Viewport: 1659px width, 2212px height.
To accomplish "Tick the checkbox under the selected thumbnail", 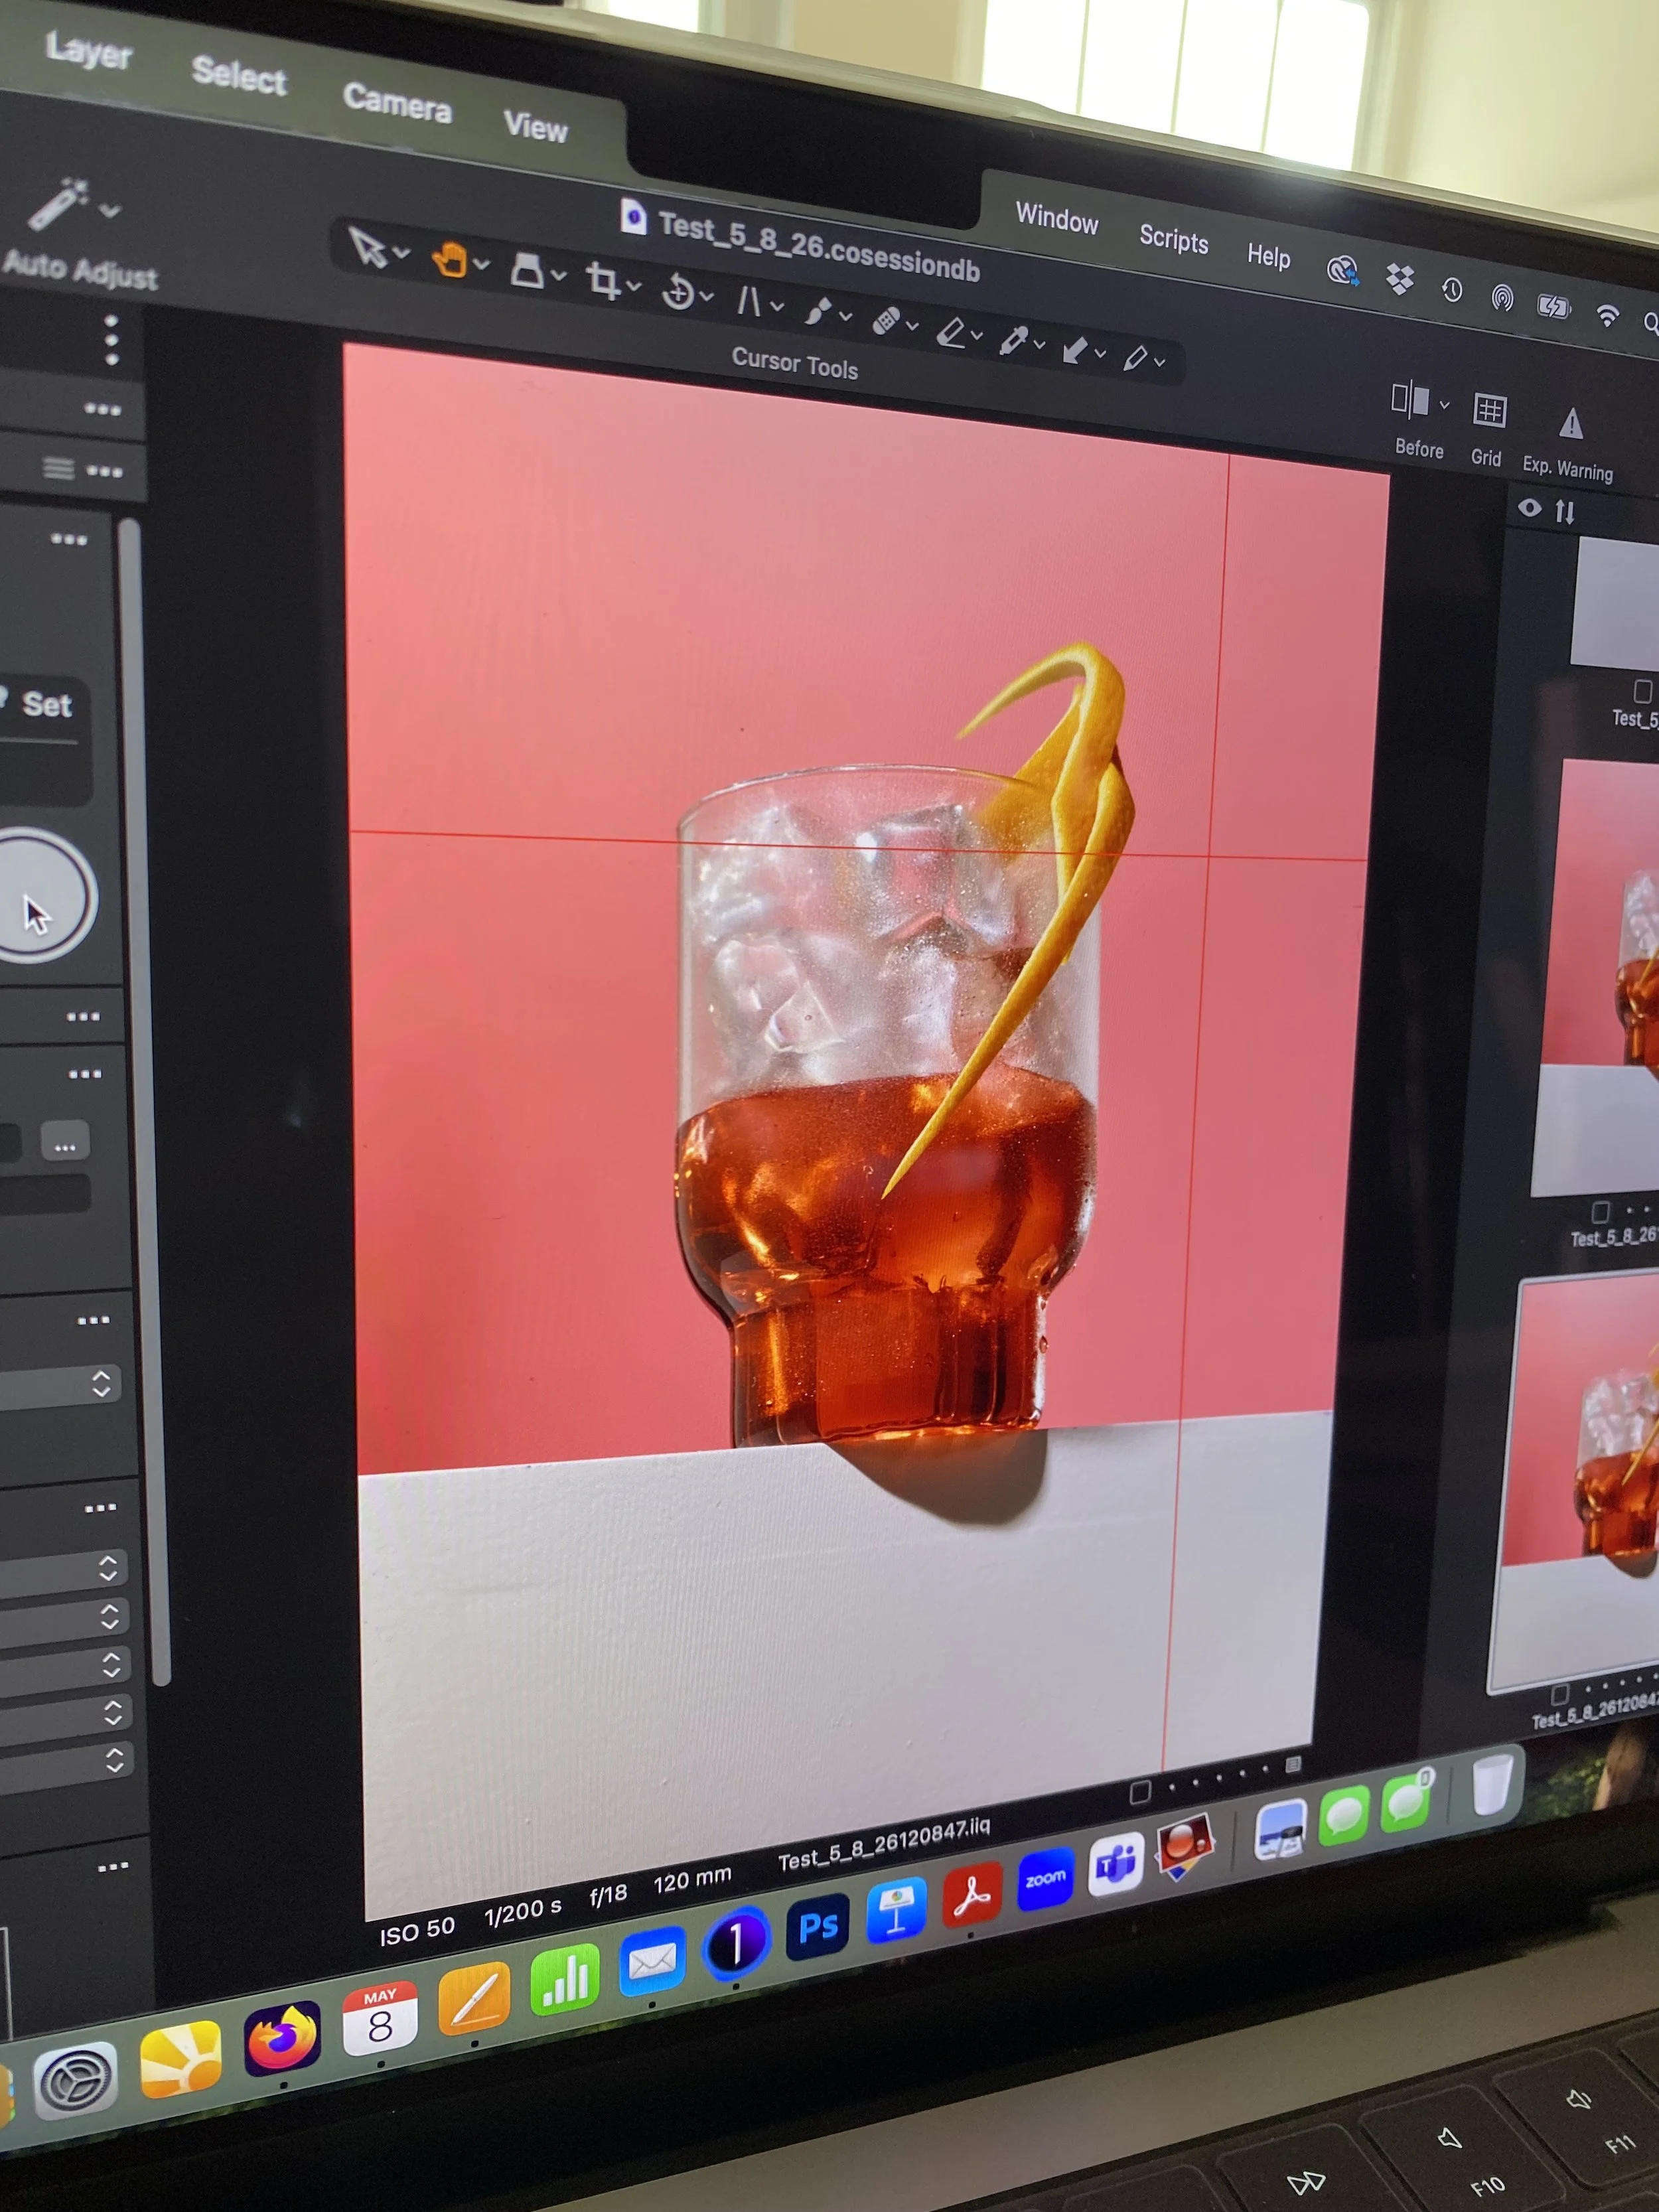I will pos(1559,1694).
